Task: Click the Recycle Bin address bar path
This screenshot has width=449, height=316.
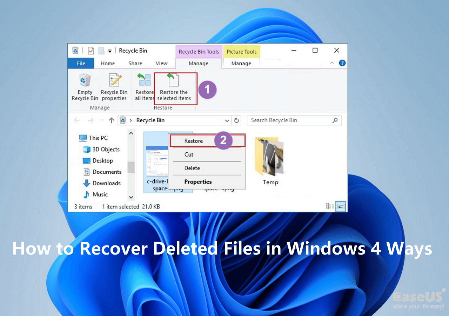Action: tap(150, 120)
